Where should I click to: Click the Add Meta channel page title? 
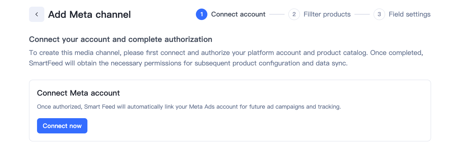pos(89,14)
